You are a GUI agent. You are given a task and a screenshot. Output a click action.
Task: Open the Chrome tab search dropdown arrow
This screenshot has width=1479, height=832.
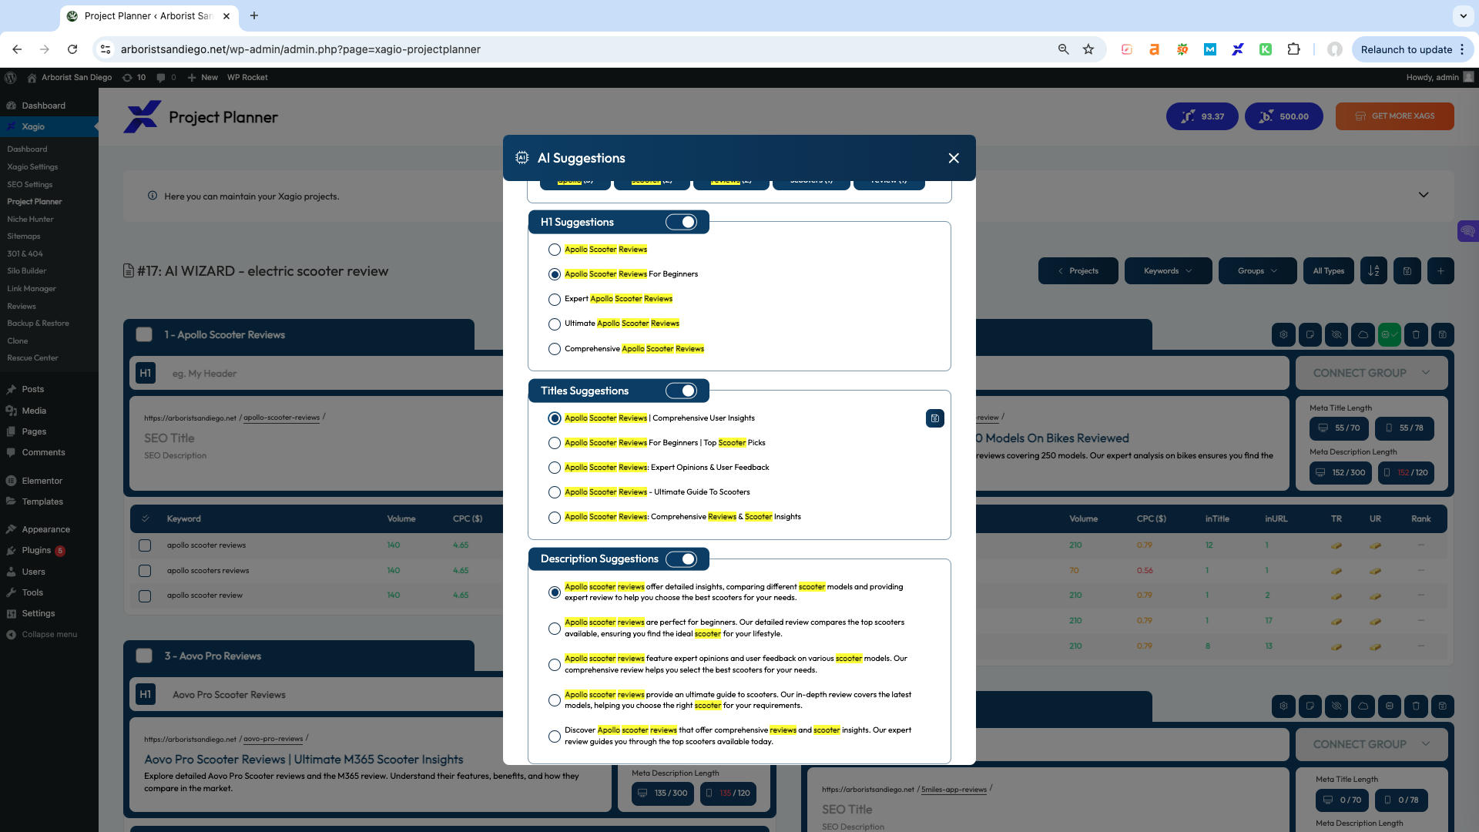click(1462, 15)
